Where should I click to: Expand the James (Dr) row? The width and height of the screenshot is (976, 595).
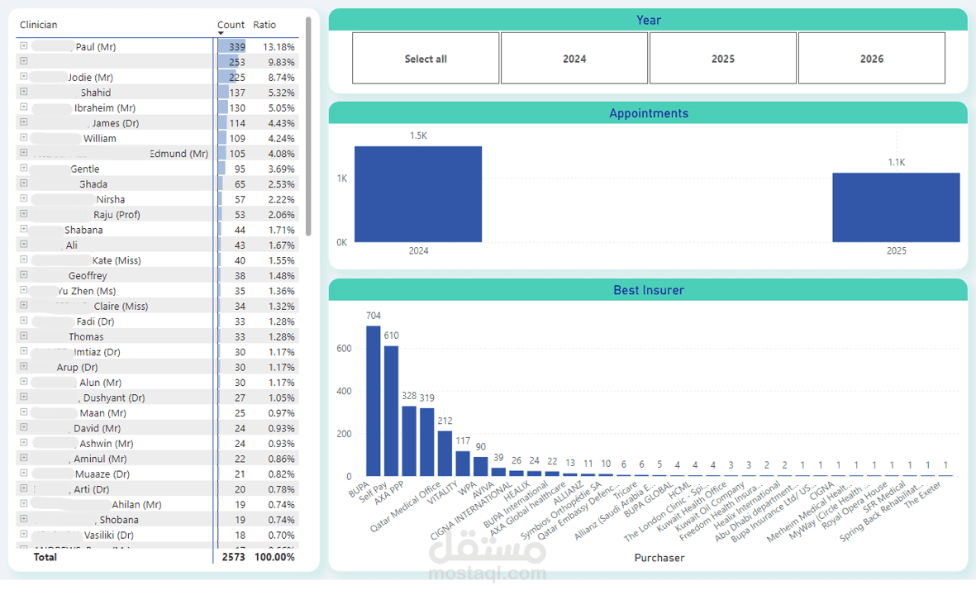click(24, 122)
